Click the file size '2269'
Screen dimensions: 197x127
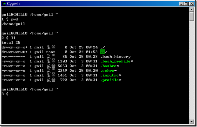[62, 71]
